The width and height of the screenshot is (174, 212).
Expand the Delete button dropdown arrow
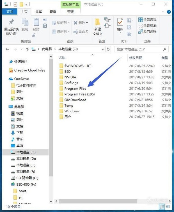click(87, 23)
